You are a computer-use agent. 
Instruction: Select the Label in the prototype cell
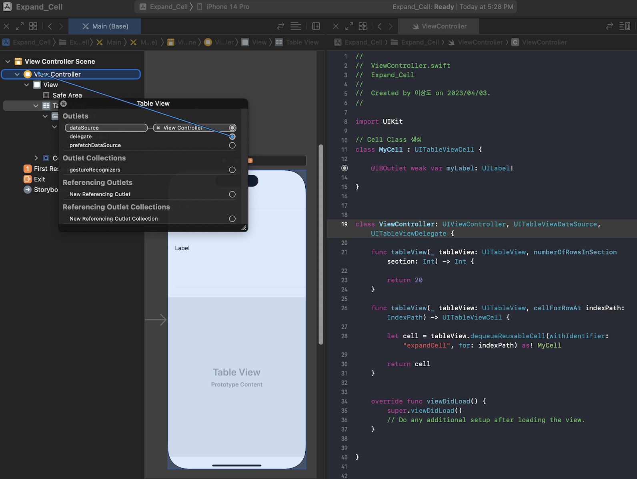coord(182,248)
